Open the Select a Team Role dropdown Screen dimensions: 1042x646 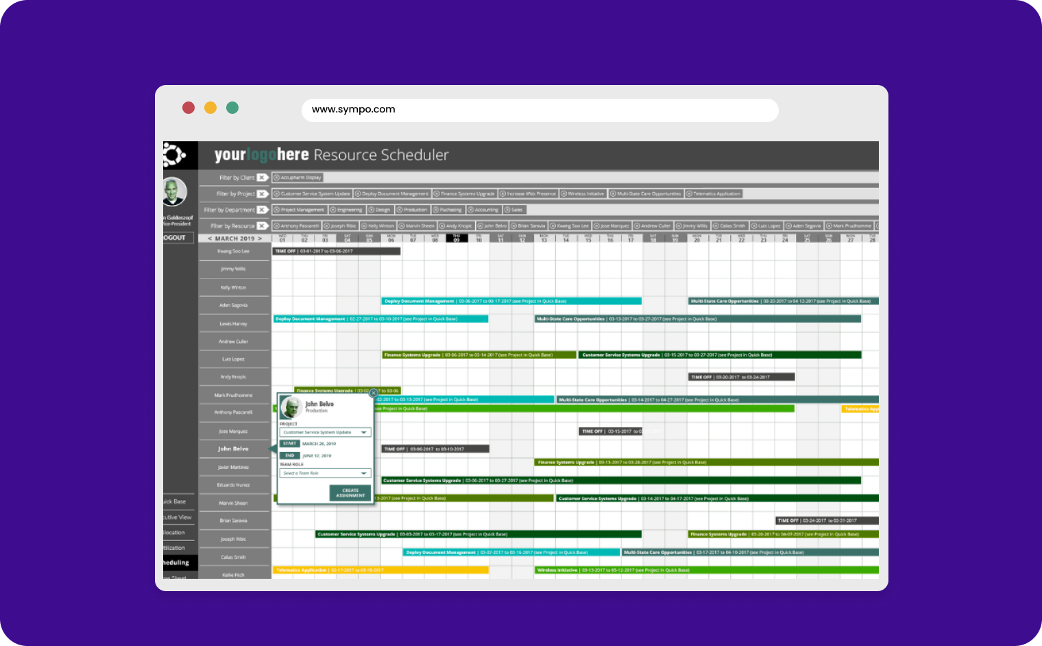(326, 473)
